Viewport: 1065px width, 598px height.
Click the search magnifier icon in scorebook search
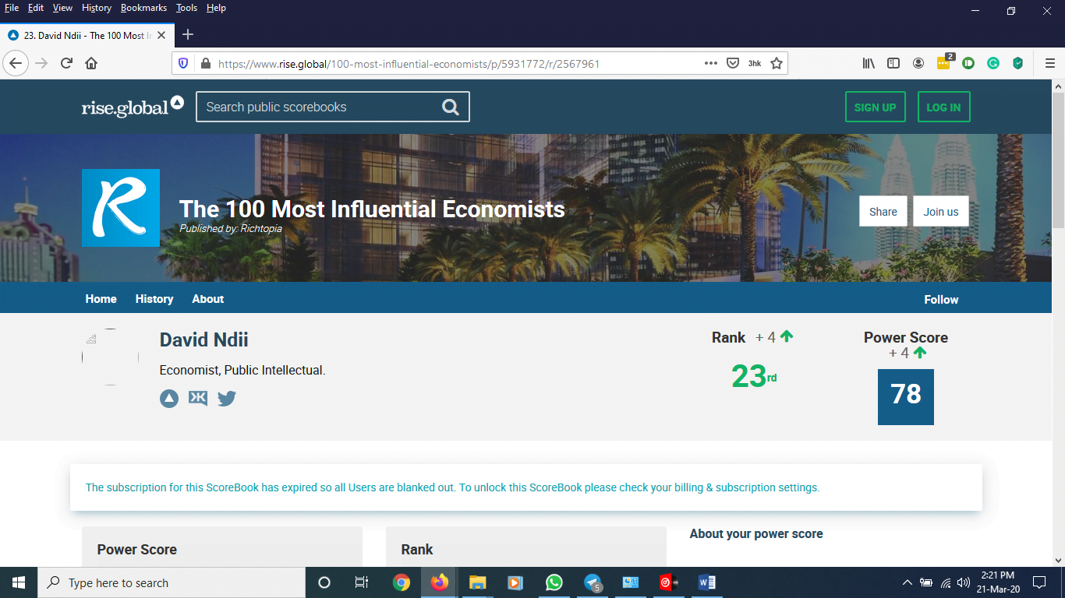coord(451,107)
